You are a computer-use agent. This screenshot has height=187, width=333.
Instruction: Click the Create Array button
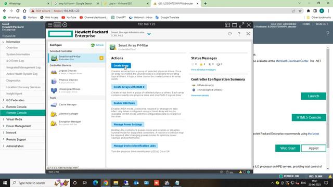[x=121, y=65]
